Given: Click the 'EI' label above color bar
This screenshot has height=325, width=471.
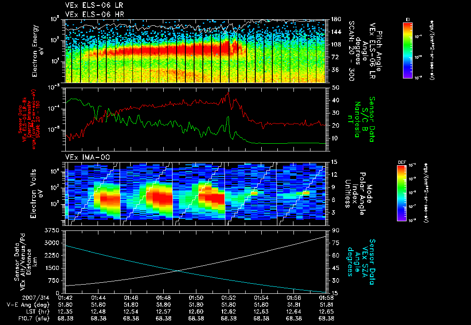Looking at the screenshot, I should (x=408, y=20).
